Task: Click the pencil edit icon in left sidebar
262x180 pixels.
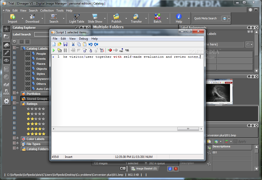Action: pyautogui.click(x=7, y=53)
